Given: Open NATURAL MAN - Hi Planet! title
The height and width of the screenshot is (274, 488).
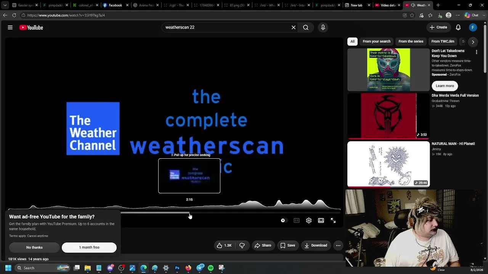Looking at the screenshot, I should tap(453, 144).
